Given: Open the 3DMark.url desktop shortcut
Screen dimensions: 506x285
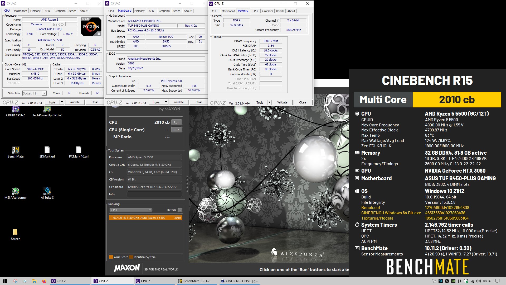Looking at the screenshot, I should (47, 152).
